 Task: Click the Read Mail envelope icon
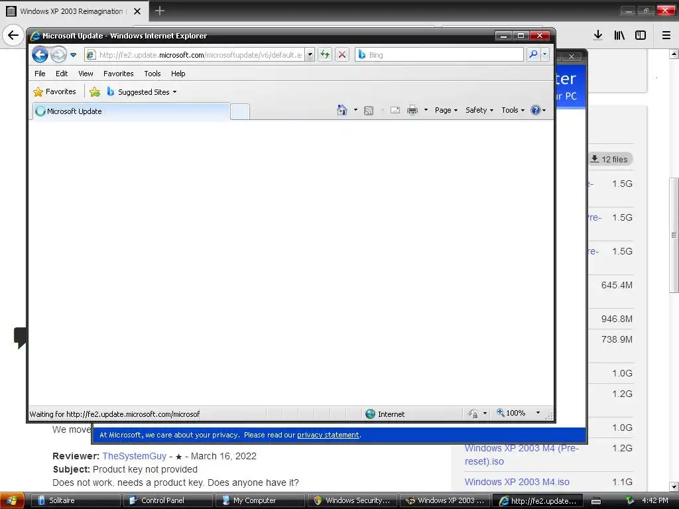[x=395, y=111]
